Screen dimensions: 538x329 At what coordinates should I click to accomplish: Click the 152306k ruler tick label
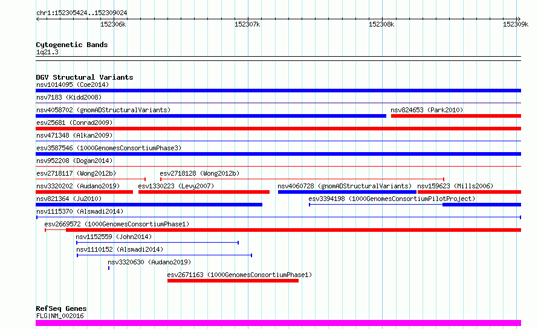(x=113, y=24)
